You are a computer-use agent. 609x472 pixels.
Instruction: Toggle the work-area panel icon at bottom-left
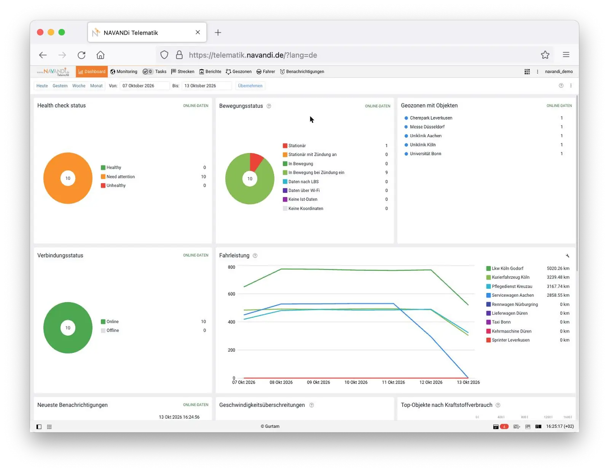point(39,427)
